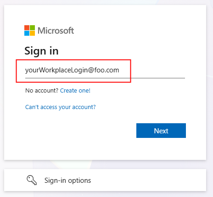213x197 pixels.
Task: Click the underline beneath the email field
Action: (x=105, y=78)
